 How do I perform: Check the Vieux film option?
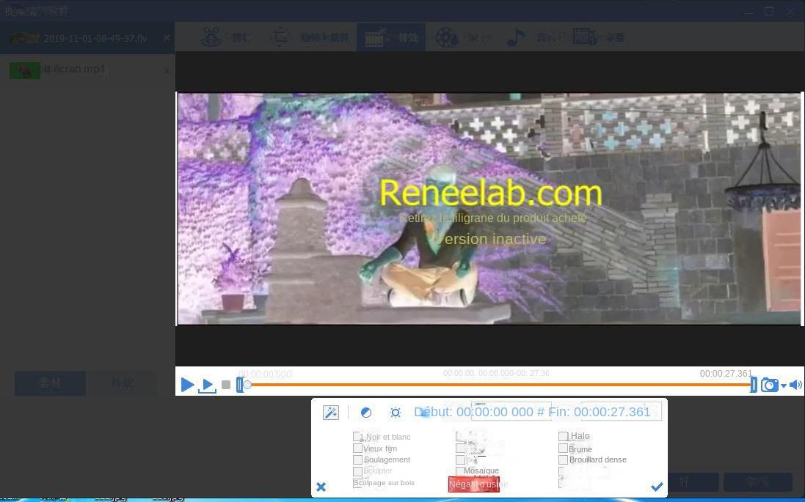(x=357, y=449)
